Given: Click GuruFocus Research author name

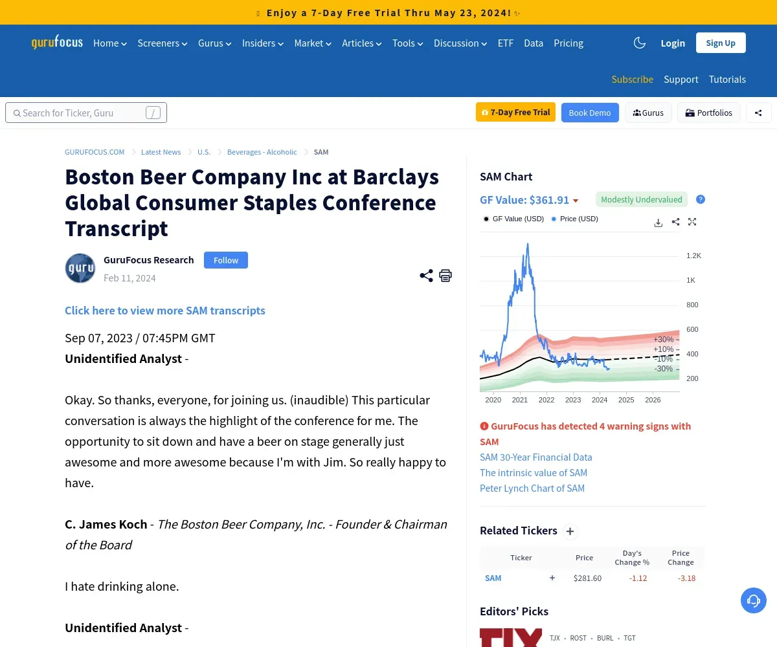Looking at the screenshot, I should point(149,259).
